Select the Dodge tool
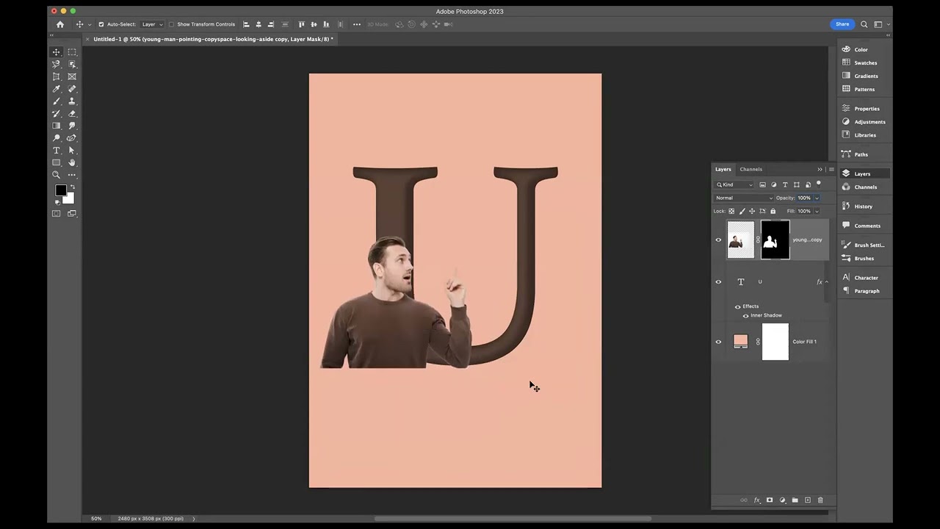This screenshot has height=529, width=940. point(56,138)
